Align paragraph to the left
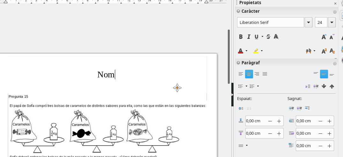This screenshot has width=343, height=157. (x=241, y=74)
